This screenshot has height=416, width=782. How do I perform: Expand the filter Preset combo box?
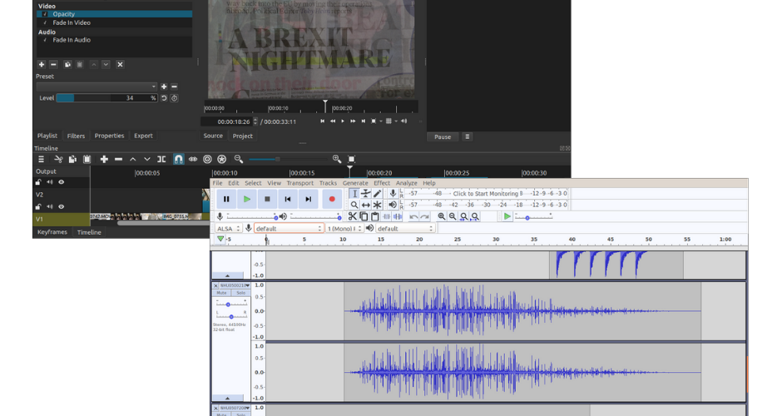[96, 87]
